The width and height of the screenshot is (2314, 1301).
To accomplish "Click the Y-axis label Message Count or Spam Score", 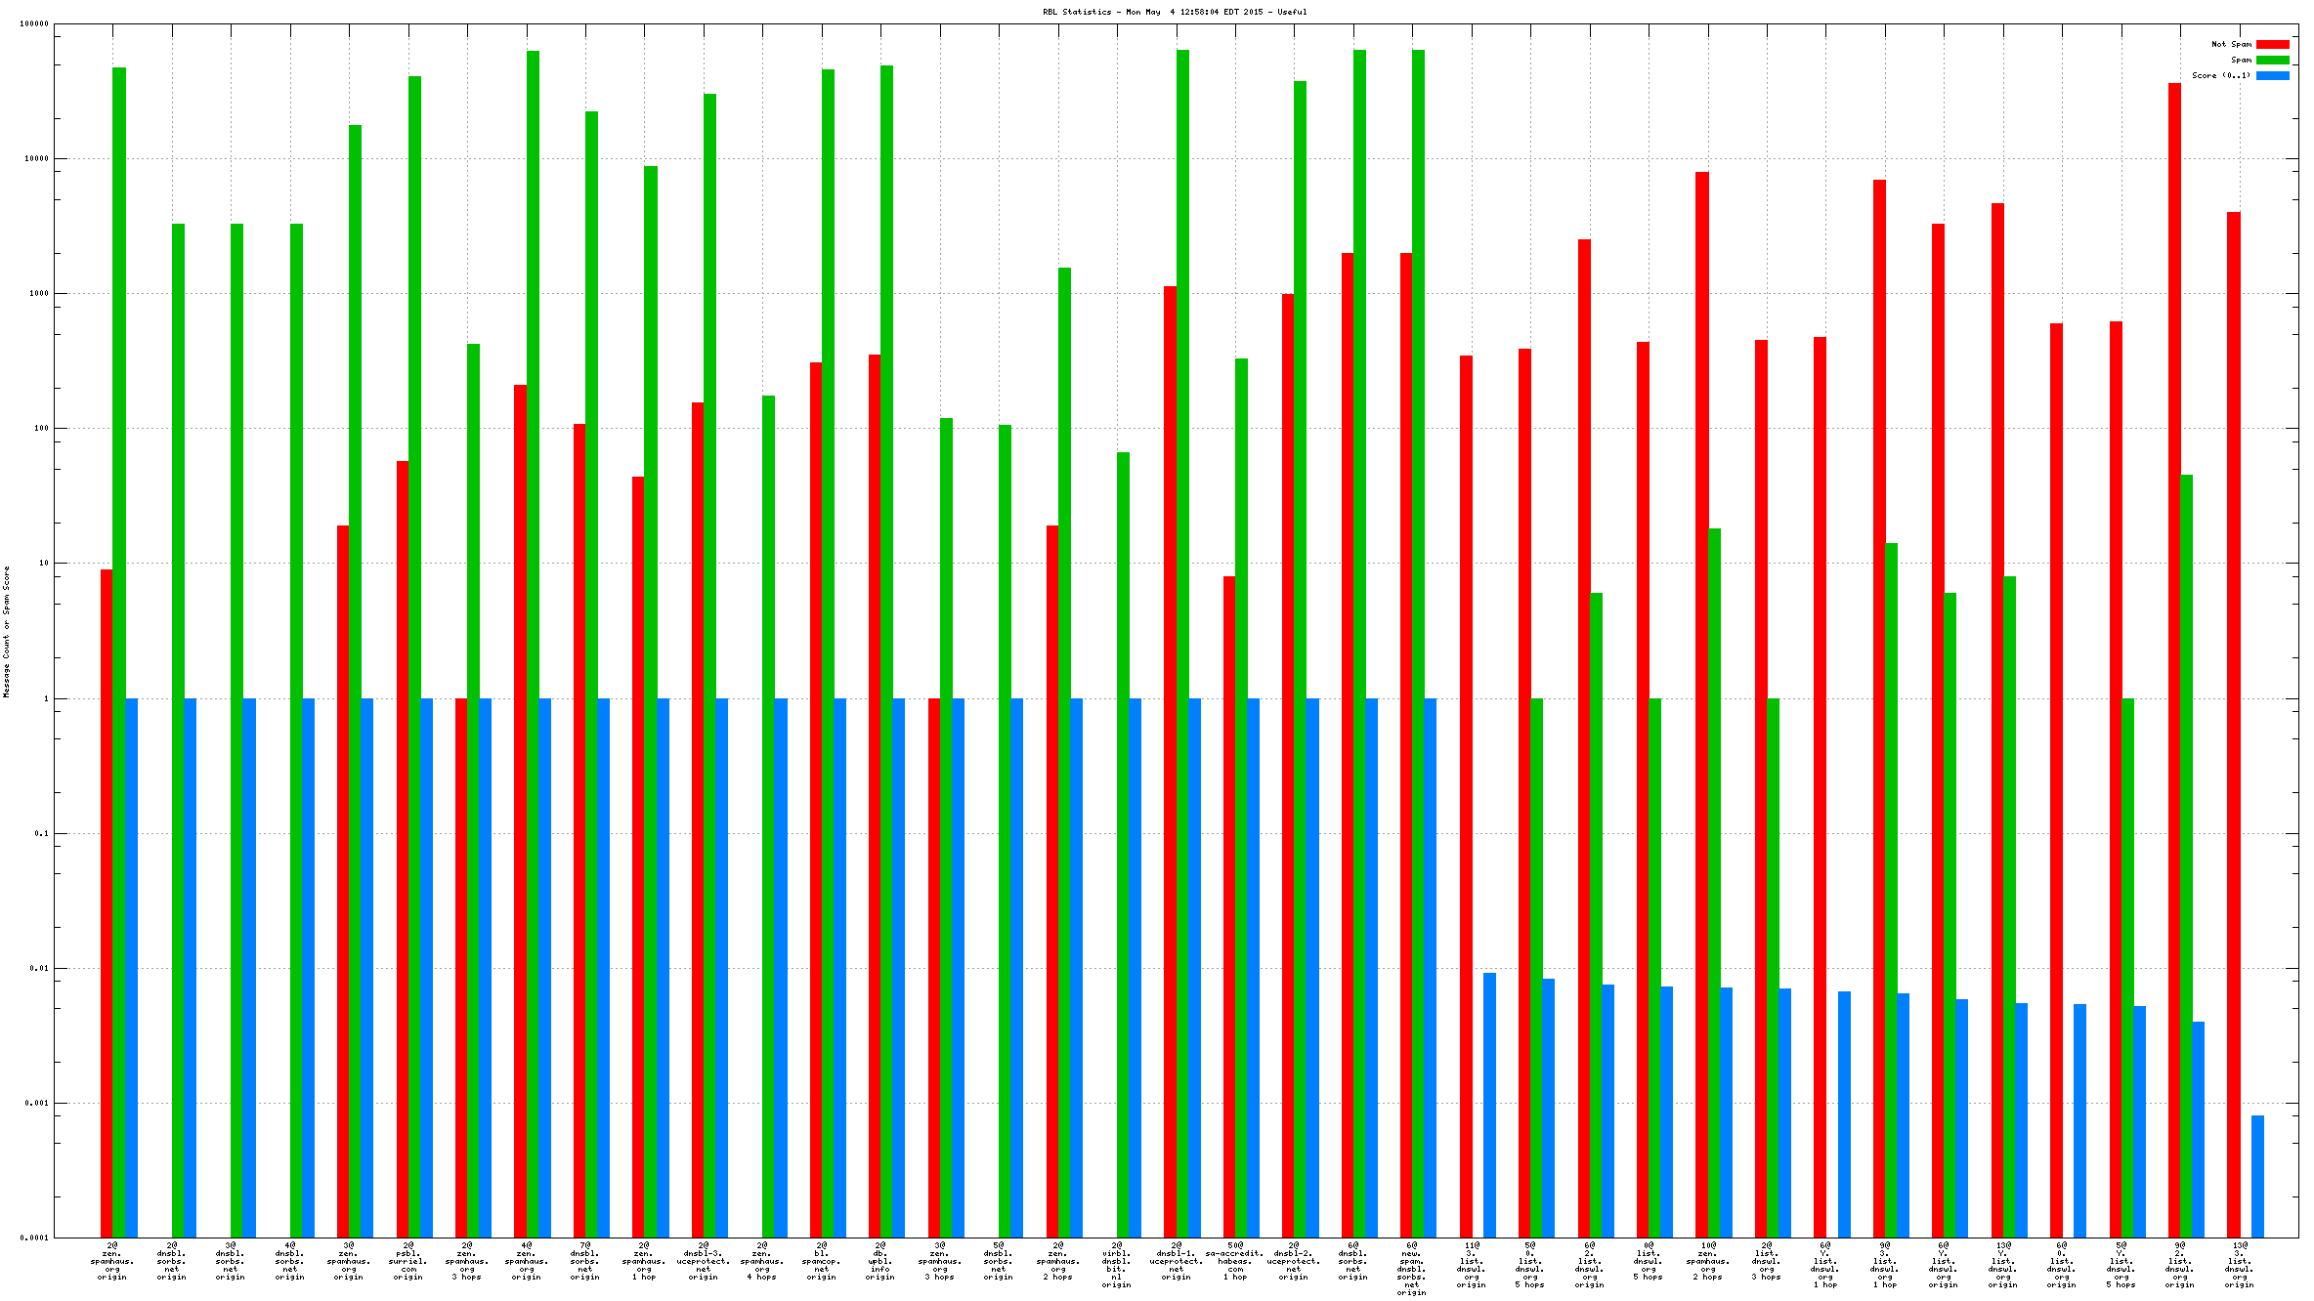I will (6, 631).
